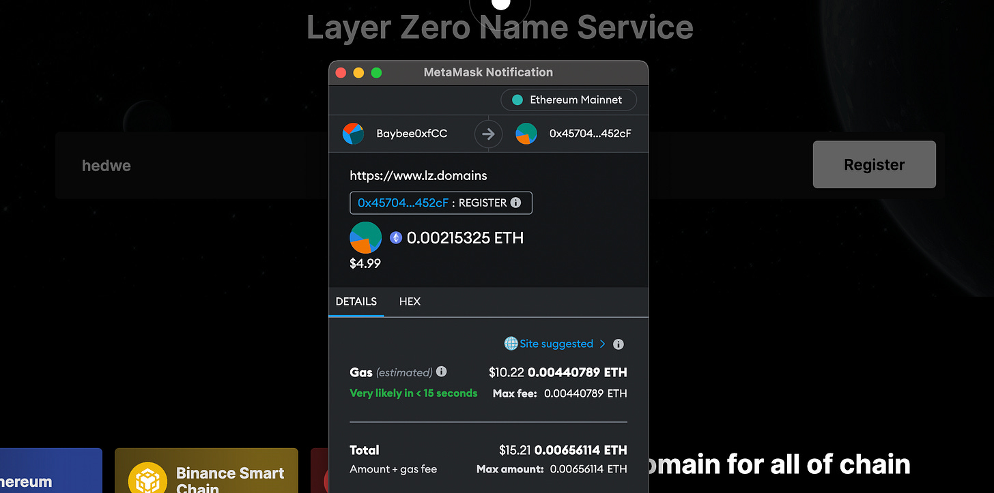Click the 0.00215325 ETH amount value
Image resolution: width=994 pixels, height=493 pixels.
point(466,238)
